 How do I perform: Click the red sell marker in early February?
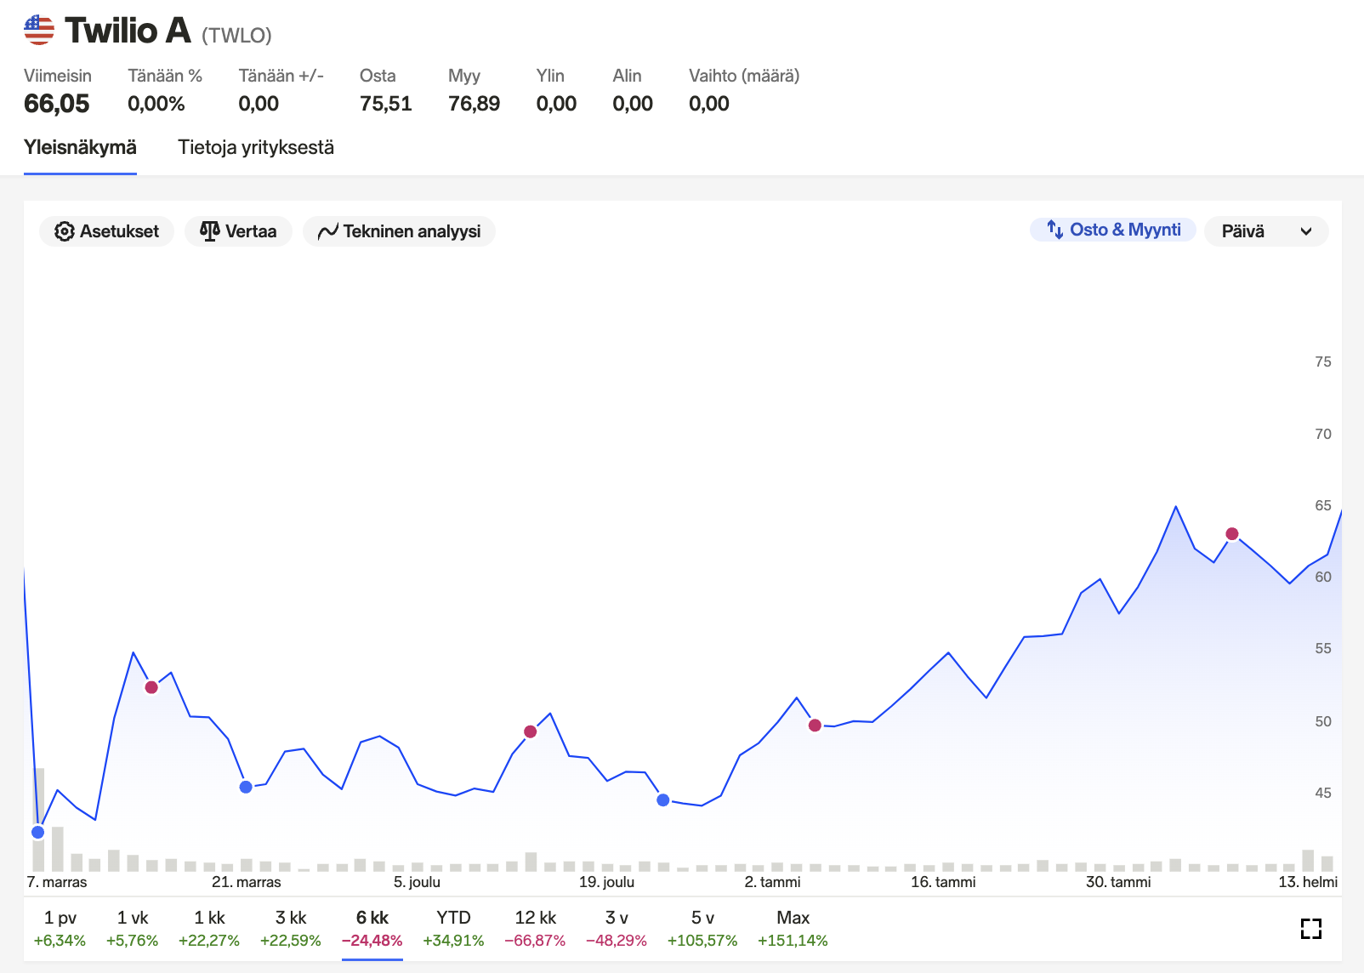(1232, 534)
